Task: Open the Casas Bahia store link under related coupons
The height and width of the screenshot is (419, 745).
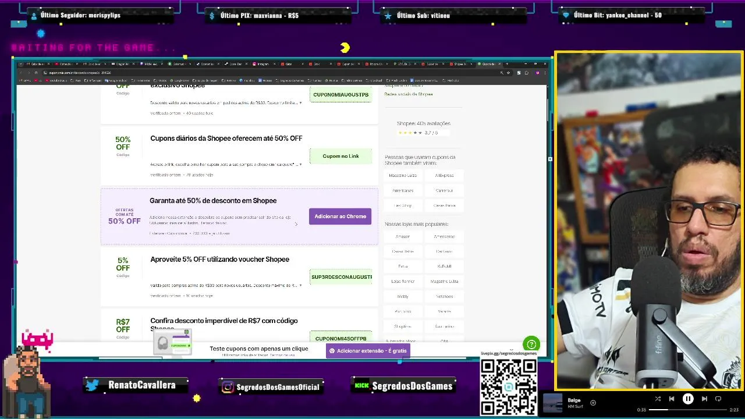Action: click(x=444, y=205)
